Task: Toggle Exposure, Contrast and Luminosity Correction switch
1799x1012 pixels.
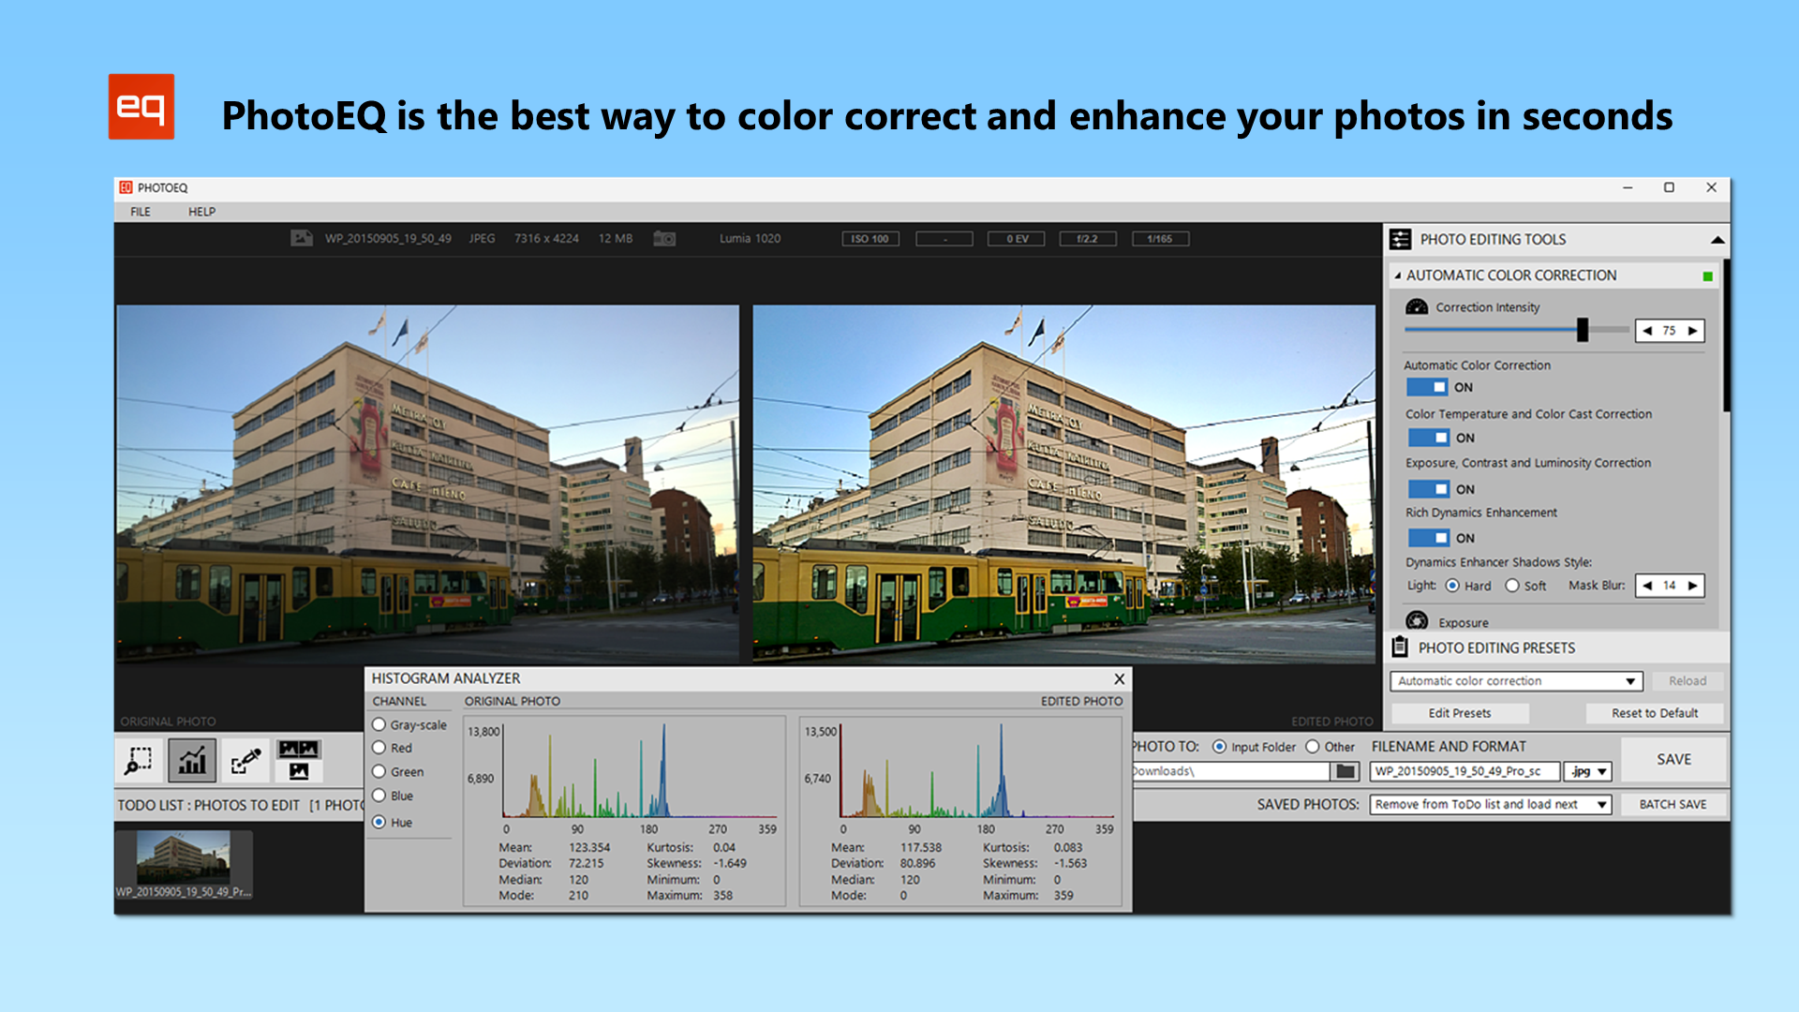Action: click(1429, 489)
